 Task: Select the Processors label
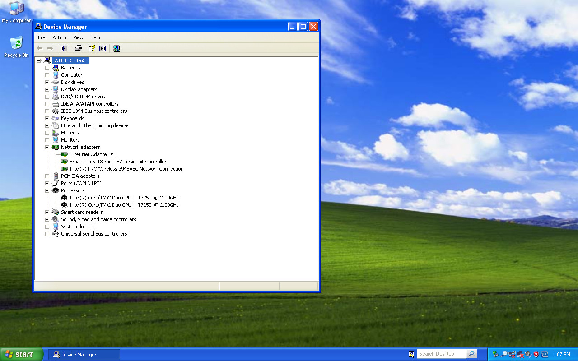pyautogui.click(x=73, y=190)
